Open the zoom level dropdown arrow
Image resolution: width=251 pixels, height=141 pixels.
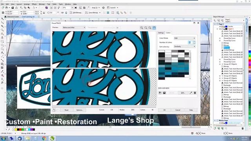tap(72, 8)
